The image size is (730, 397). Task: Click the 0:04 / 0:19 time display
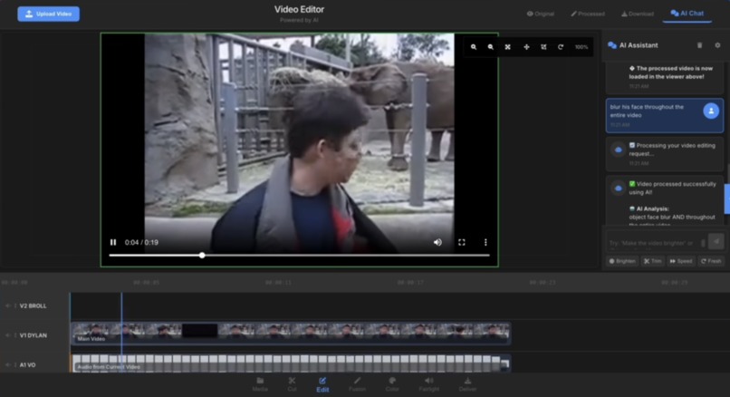pos(141,242)
